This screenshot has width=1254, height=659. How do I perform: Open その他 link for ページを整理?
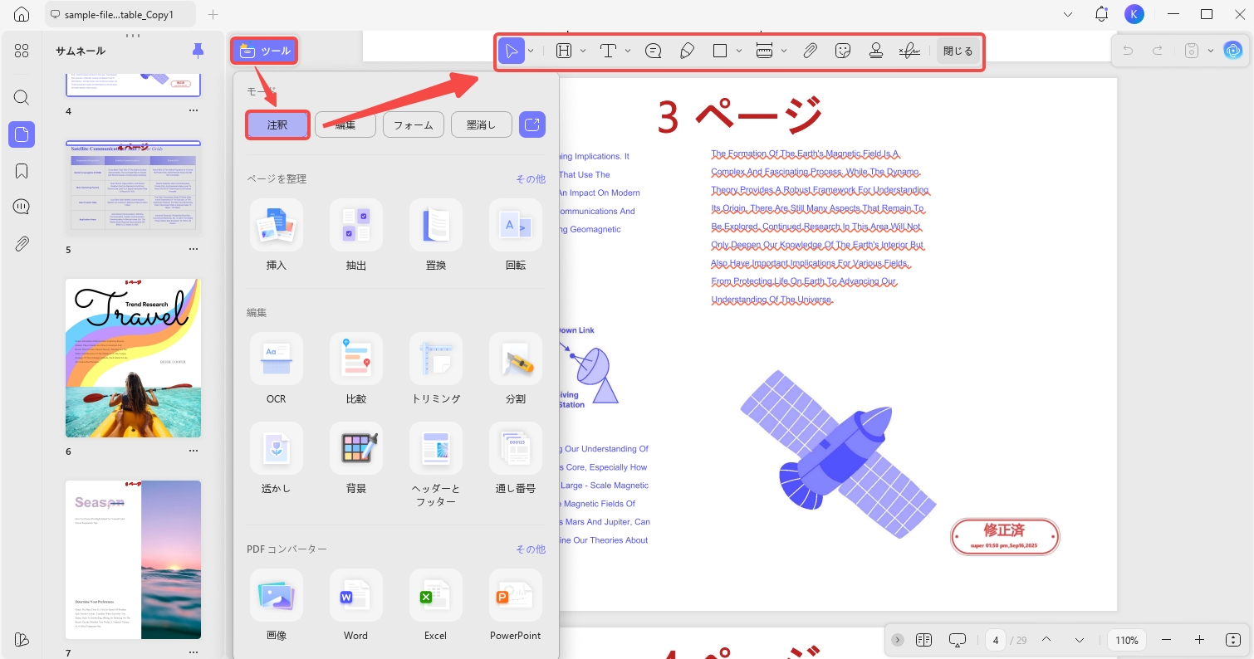point(531,178)
